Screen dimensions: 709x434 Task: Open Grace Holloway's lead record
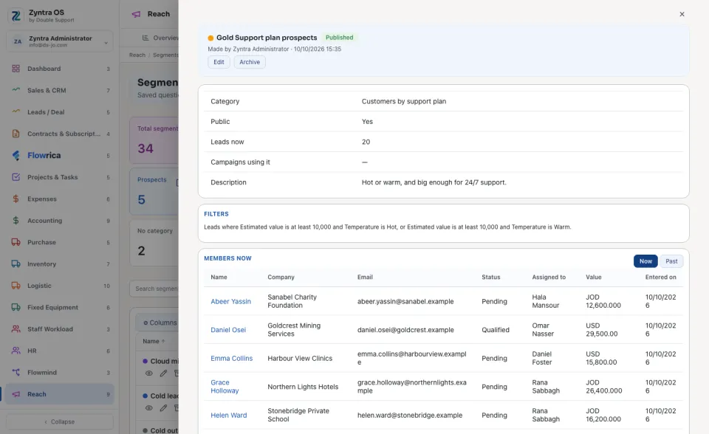tap(225, 387)
